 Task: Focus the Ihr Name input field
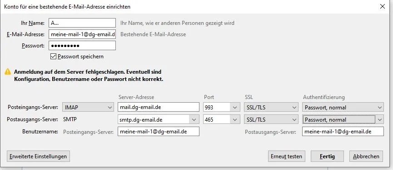tap(82, 23)
